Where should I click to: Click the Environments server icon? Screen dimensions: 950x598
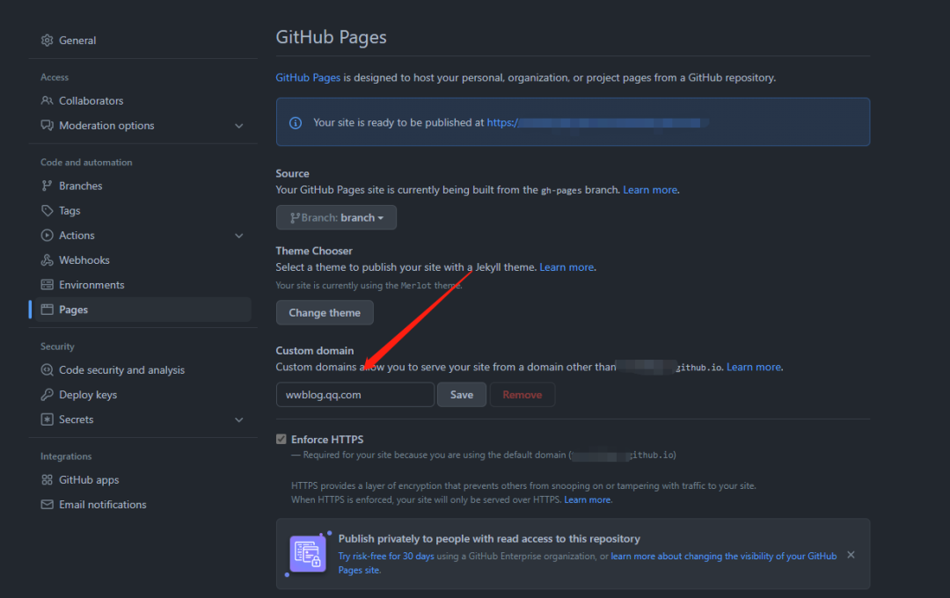[47, 285]
